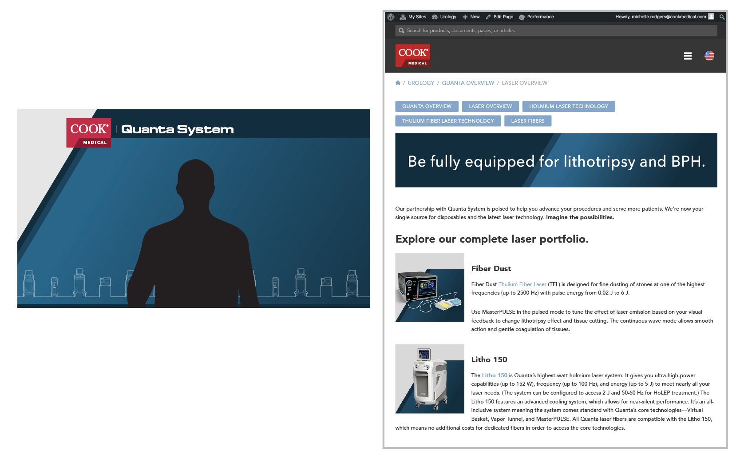Focus the products and documents search field
Viewport: 740px width, 463px height.
click(x=556, y=31)
